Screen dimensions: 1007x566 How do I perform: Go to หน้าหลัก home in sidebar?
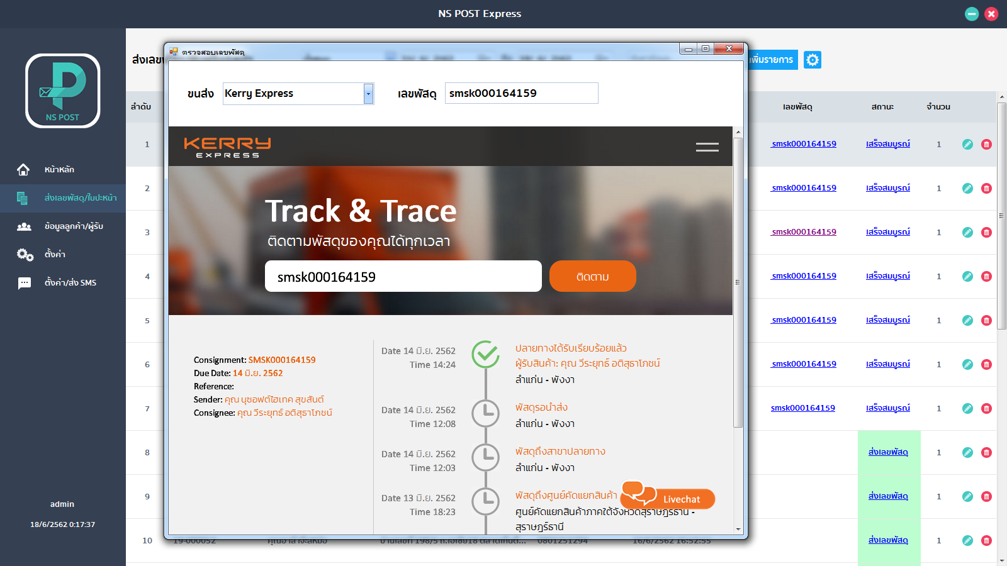tap(63, 170)
